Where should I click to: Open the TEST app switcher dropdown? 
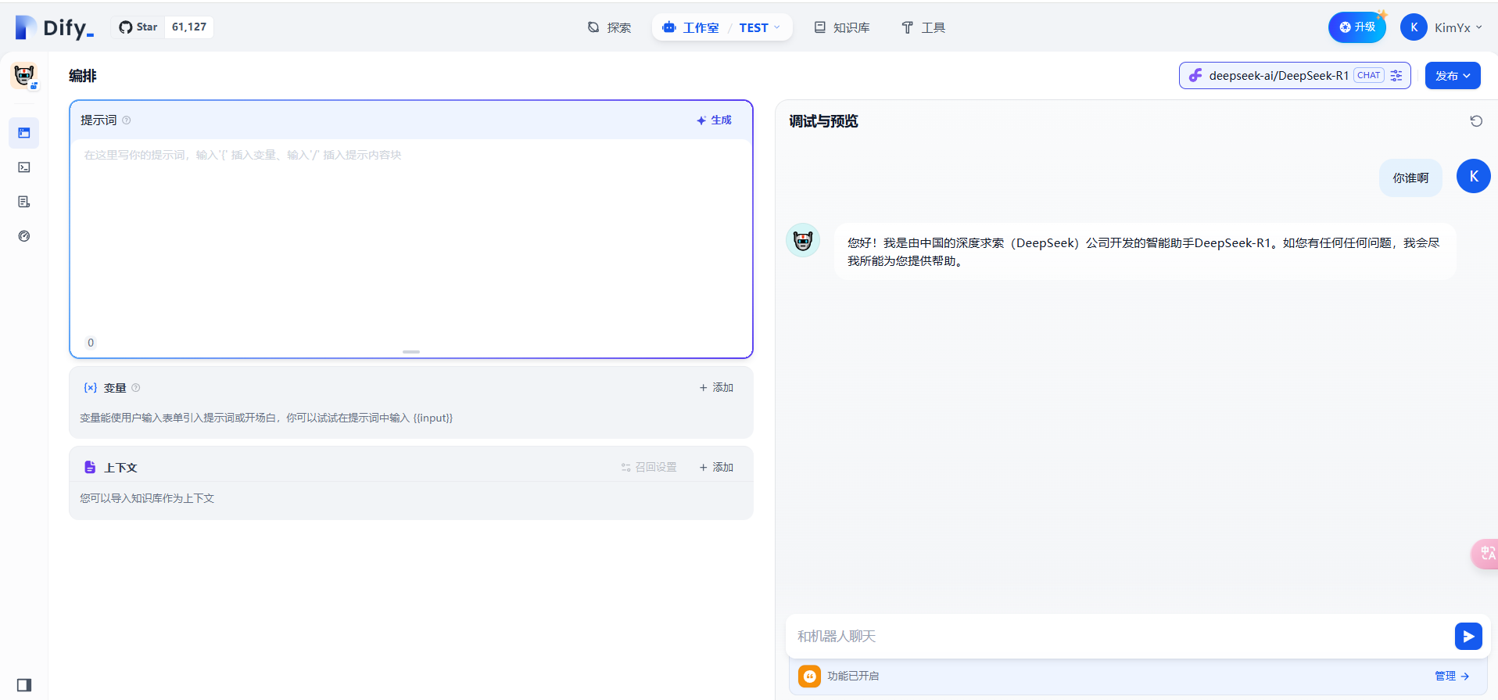pyautogui.click(x=759, y=27)
